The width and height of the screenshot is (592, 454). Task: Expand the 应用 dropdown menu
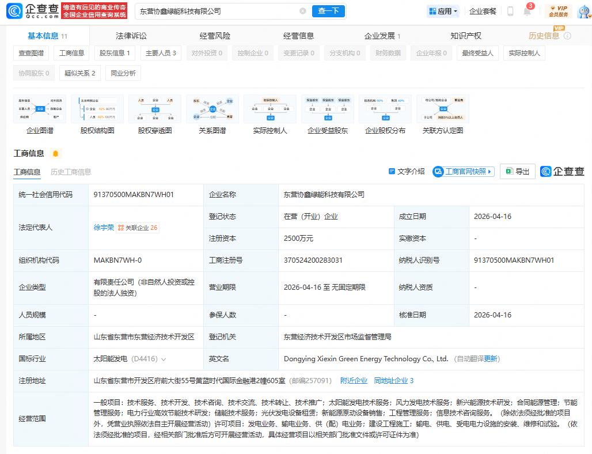click(x=443, y=11)
